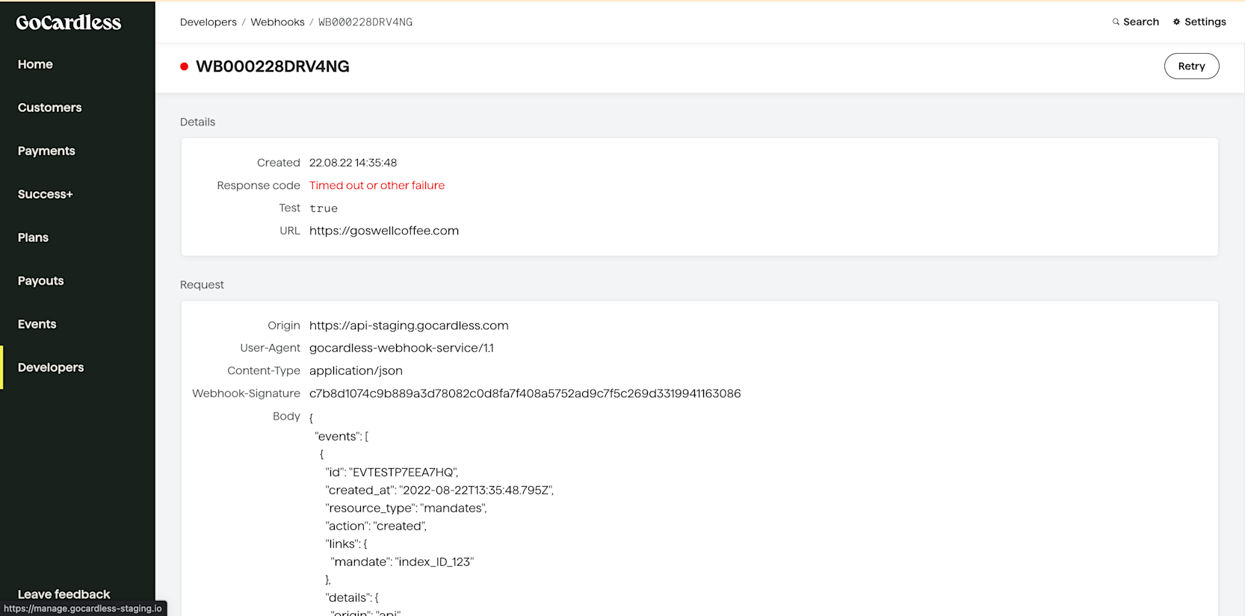Image resolution: width=1245 pixels, height=616 pixels.
Task: Navigate to Plans
Action: click(33, 237)
